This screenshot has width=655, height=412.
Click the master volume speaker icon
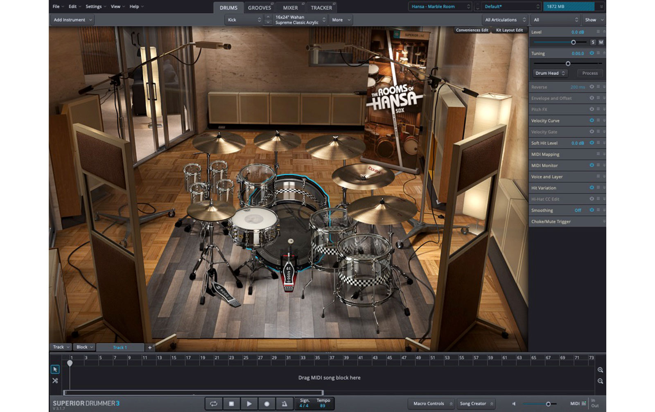pyautogui.click(x=514, y=404)
